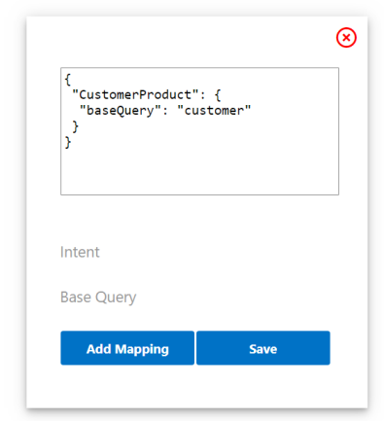Click the final closing brace in the JSON
384x421 pixels.
(67, 142)
